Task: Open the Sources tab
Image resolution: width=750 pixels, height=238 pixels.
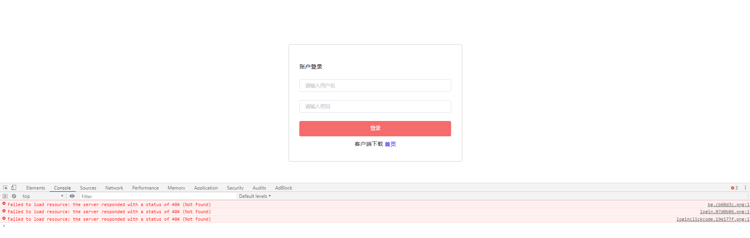Action: click(88, 188)
